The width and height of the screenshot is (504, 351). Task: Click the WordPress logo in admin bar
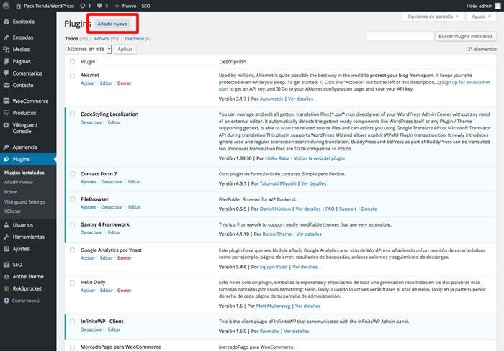click(6, 6)
